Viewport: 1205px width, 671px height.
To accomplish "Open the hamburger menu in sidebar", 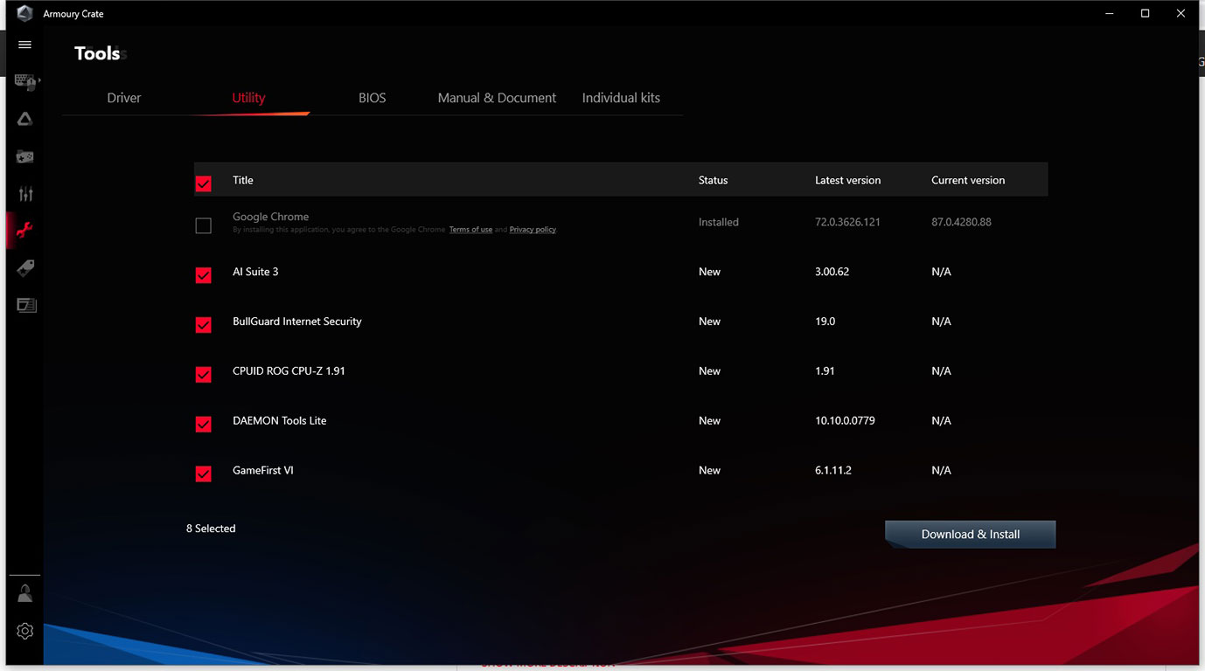I will (x=24, y=45).
